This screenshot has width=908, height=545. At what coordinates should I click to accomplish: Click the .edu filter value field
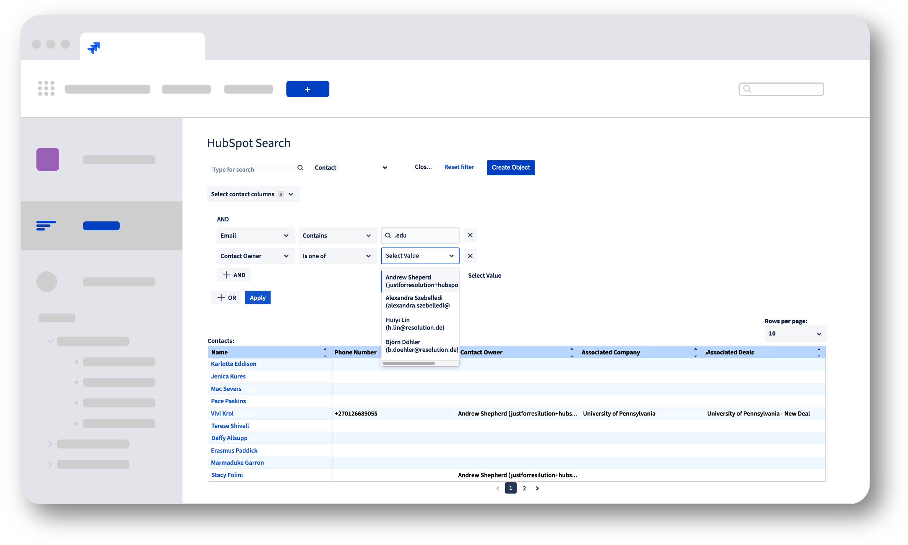click(420, 235)
